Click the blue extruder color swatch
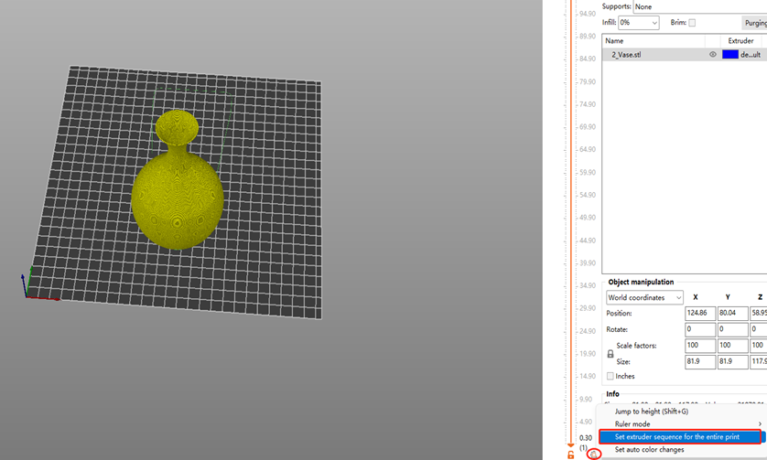Viewport: 767px width, 460px height. (729, 54)
